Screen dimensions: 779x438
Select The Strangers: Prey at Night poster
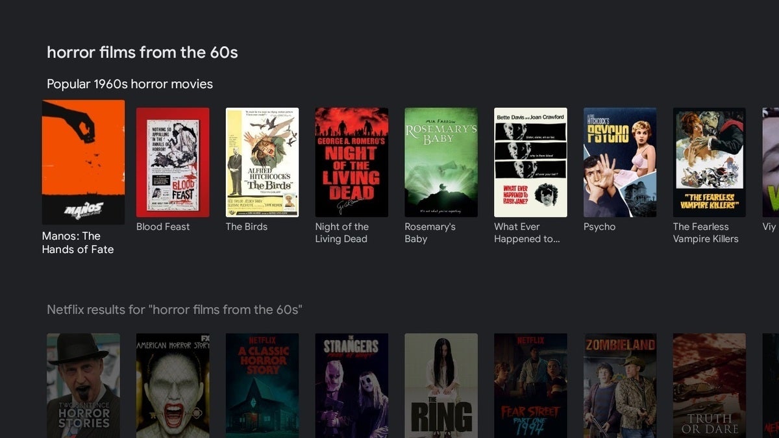[x=352, y=385]
